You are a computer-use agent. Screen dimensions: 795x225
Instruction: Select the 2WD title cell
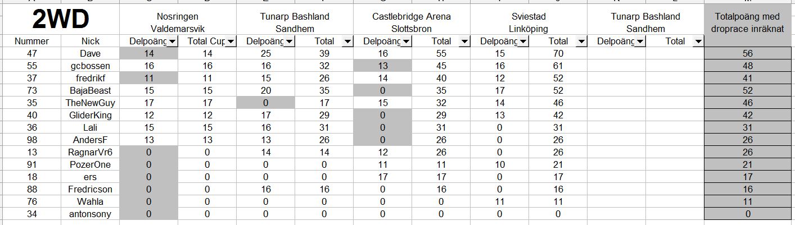click(61, 21)
